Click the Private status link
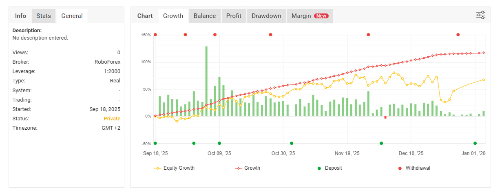This screenshot has height=195, width=502. pyautogui.click(x=112, y=119)
